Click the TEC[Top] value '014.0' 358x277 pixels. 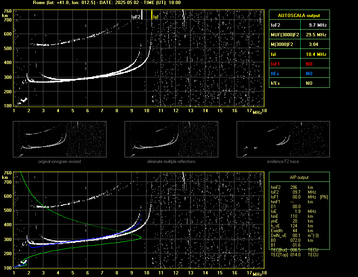pyautogui.click(x=295, y=255)
